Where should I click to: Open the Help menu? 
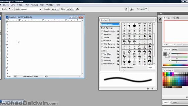pyautogui.click(x=58, y=5)
